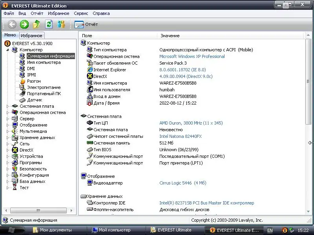Screen dimensions: 314x235
Task: Open the Сервис menu
Action: [81, 13]
